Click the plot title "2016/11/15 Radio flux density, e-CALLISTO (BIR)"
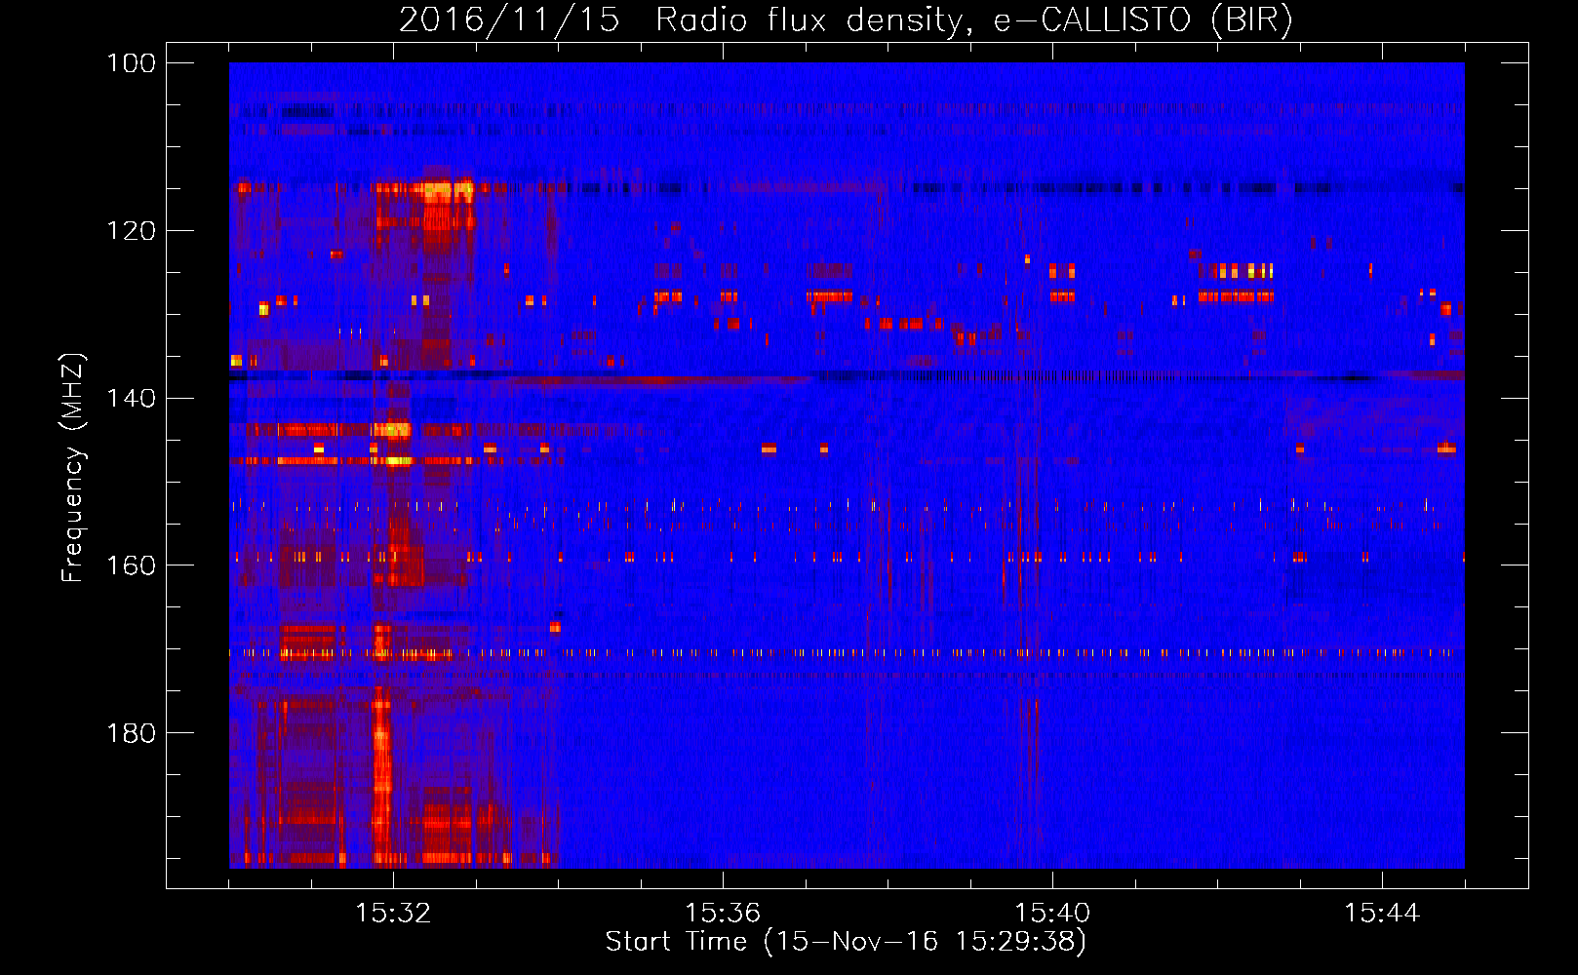1578x975 pixels. coord(846,19)
